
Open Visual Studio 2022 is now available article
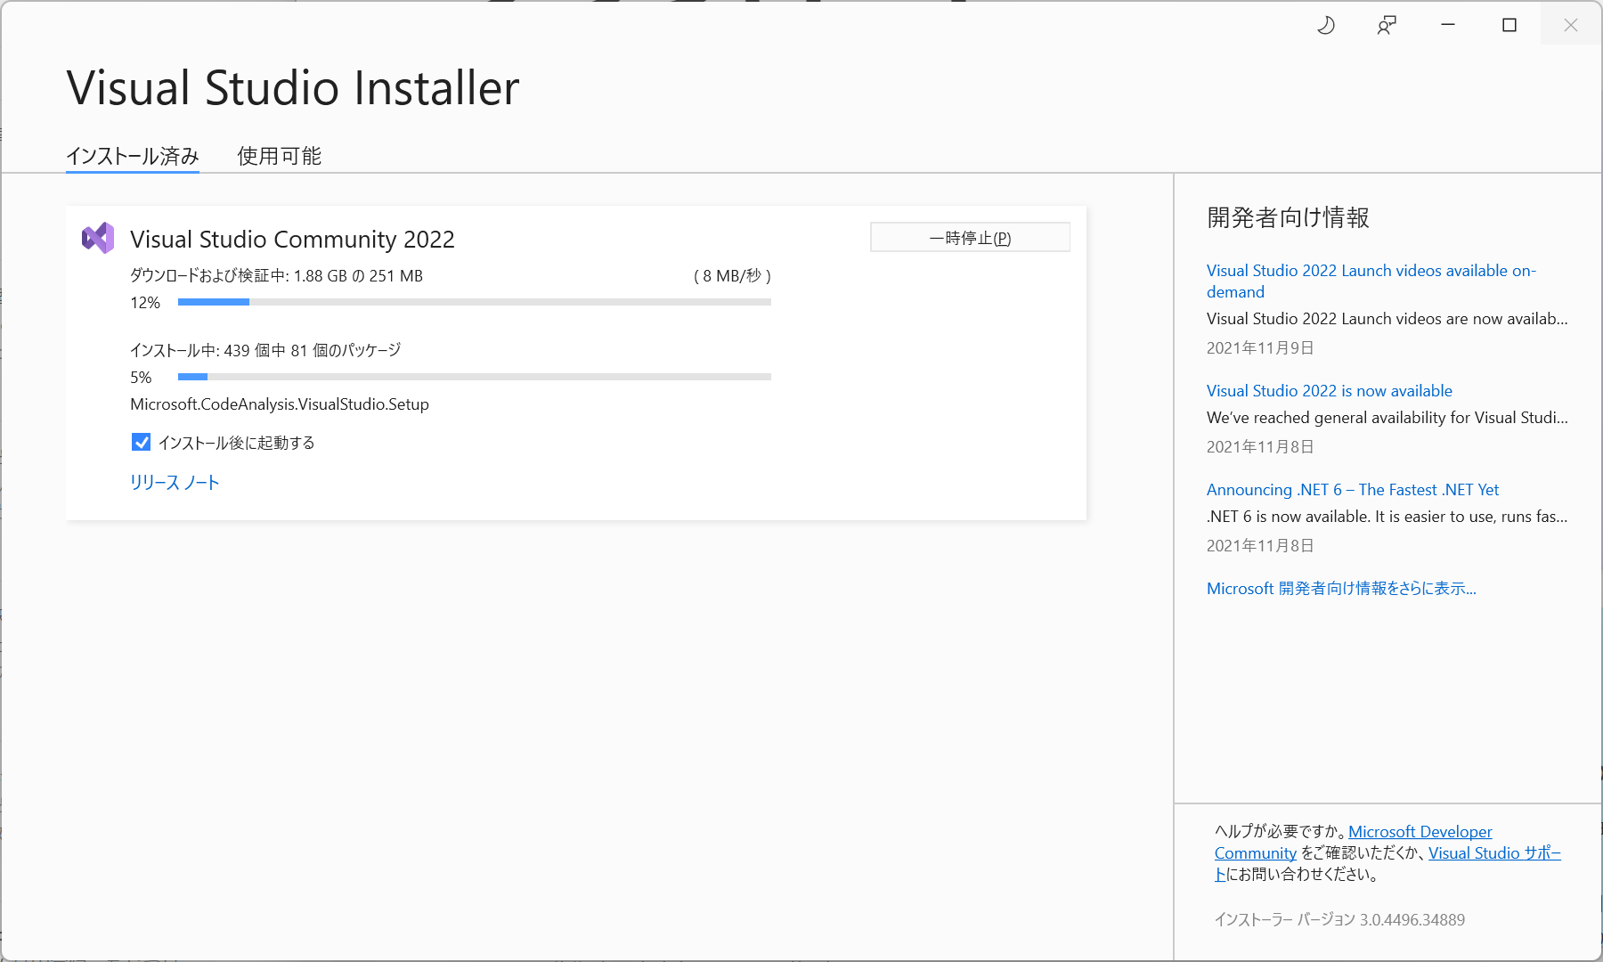(x=1330, y=390)
